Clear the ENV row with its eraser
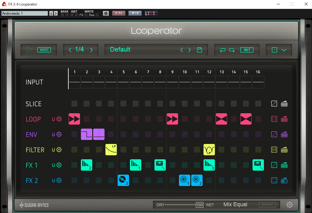This screenshot has width=312, height=213. pyautogui.click(x=284, y=134)
